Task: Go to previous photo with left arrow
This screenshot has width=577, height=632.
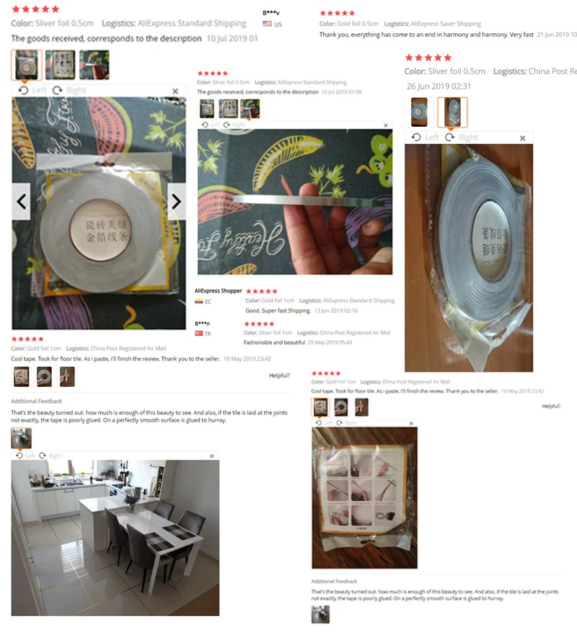Action: tap(21, 202)
